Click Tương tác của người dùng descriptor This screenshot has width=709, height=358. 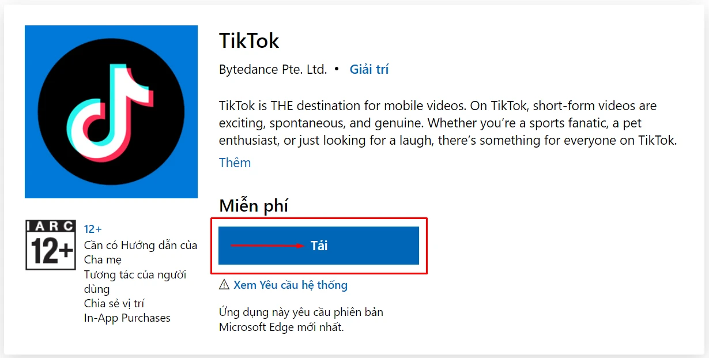pos(134,281)
